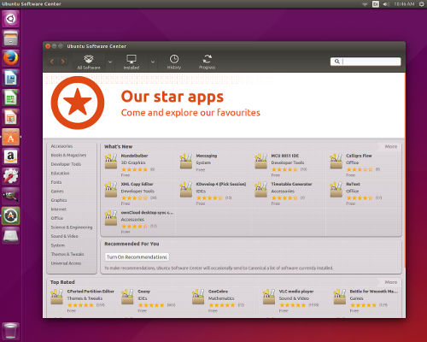This screenshot has width=427, height=342.
Task: Turn On Recommendations button
Action: [137, 257]
